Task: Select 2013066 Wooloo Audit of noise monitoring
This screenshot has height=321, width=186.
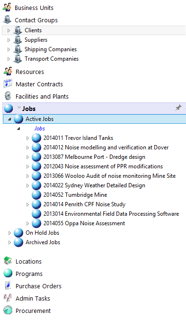Action: [109, 175]
